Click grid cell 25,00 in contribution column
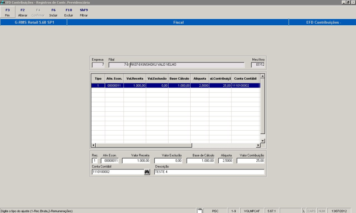Image resolution: width=356 pixels, height=213 pixels. tap(220, 86)
